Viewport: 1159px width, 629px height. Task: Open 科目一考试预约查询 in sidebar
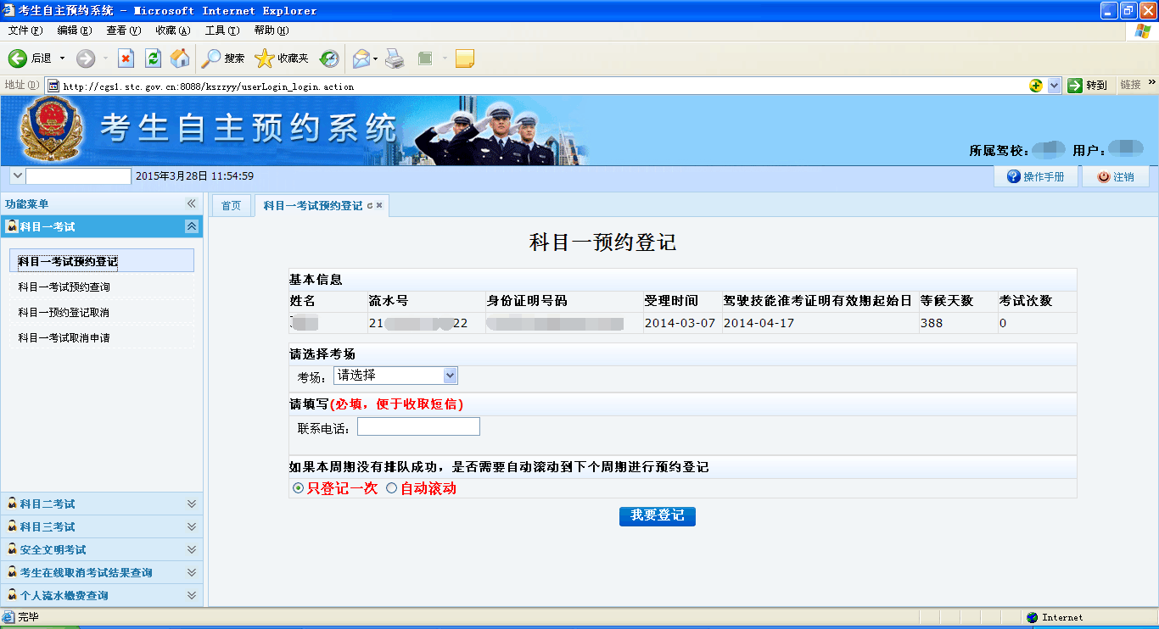point(64,287)
